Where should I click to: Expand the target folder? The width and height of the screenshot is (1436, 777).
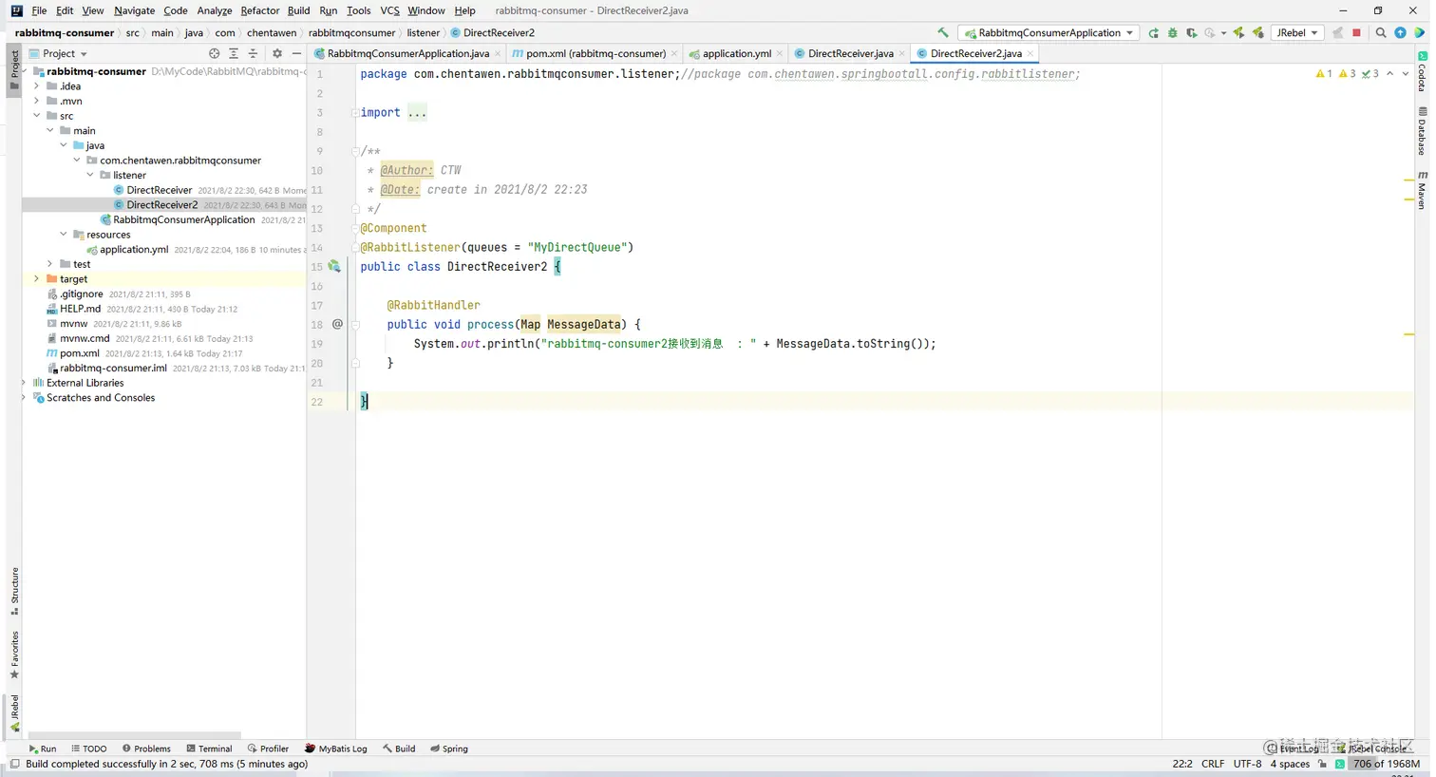click(36, 279)
